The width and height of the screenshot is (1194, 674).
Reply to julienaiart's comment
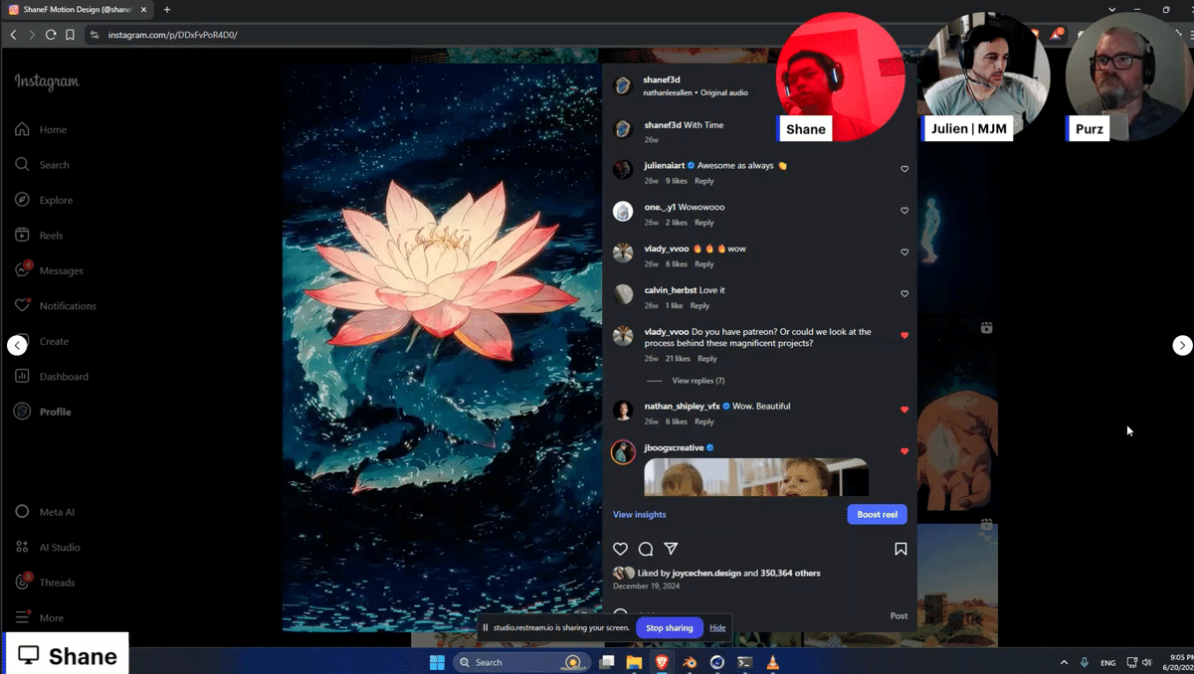click(x=704, y=181)
